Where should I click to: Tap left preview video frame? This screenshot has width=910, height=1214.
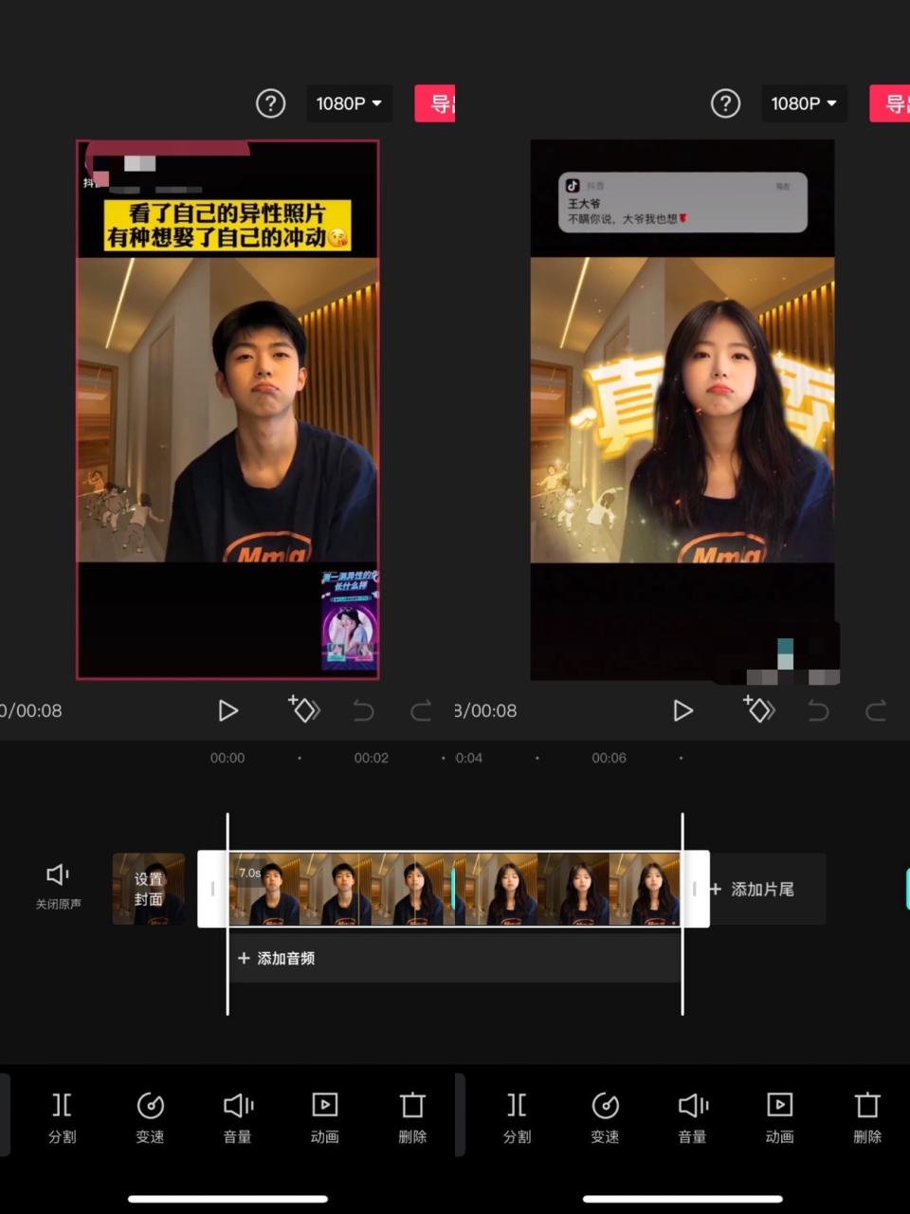pos(227,410)
